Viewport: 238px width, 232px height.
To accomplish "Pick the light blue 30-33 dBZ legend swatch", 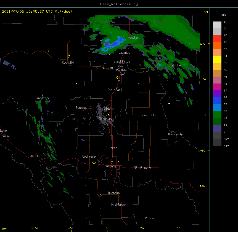I will point(217,107).
